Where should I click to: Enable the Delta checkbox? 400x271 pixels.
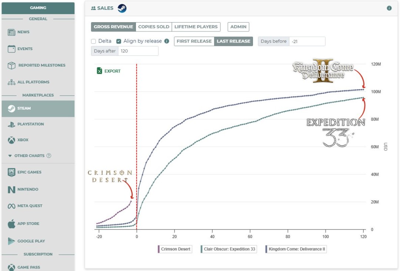pyautogui.click(x=94, y=41)
